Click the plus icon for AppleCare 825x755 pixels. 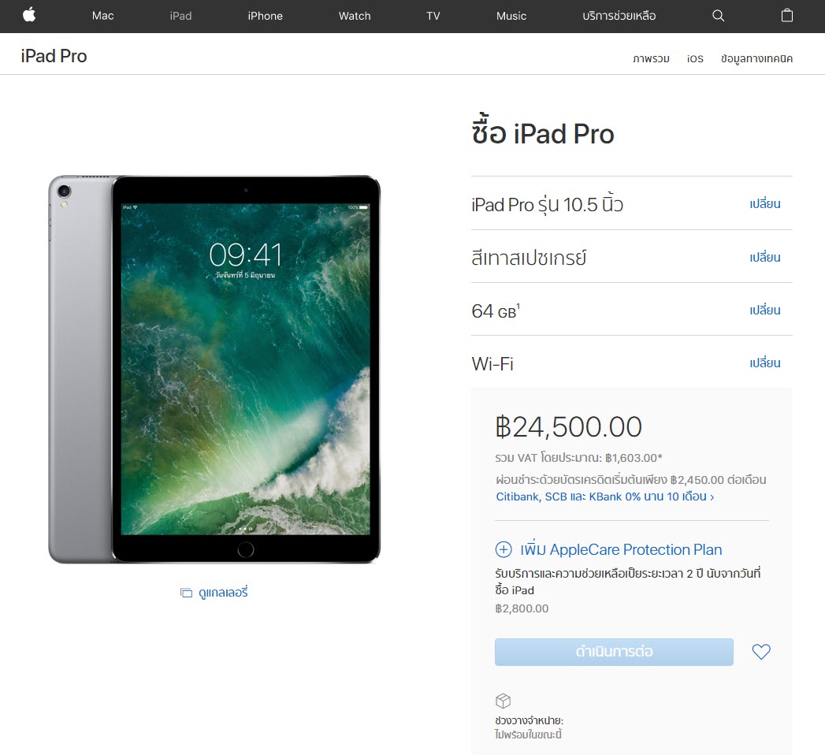tap(504, 549)
